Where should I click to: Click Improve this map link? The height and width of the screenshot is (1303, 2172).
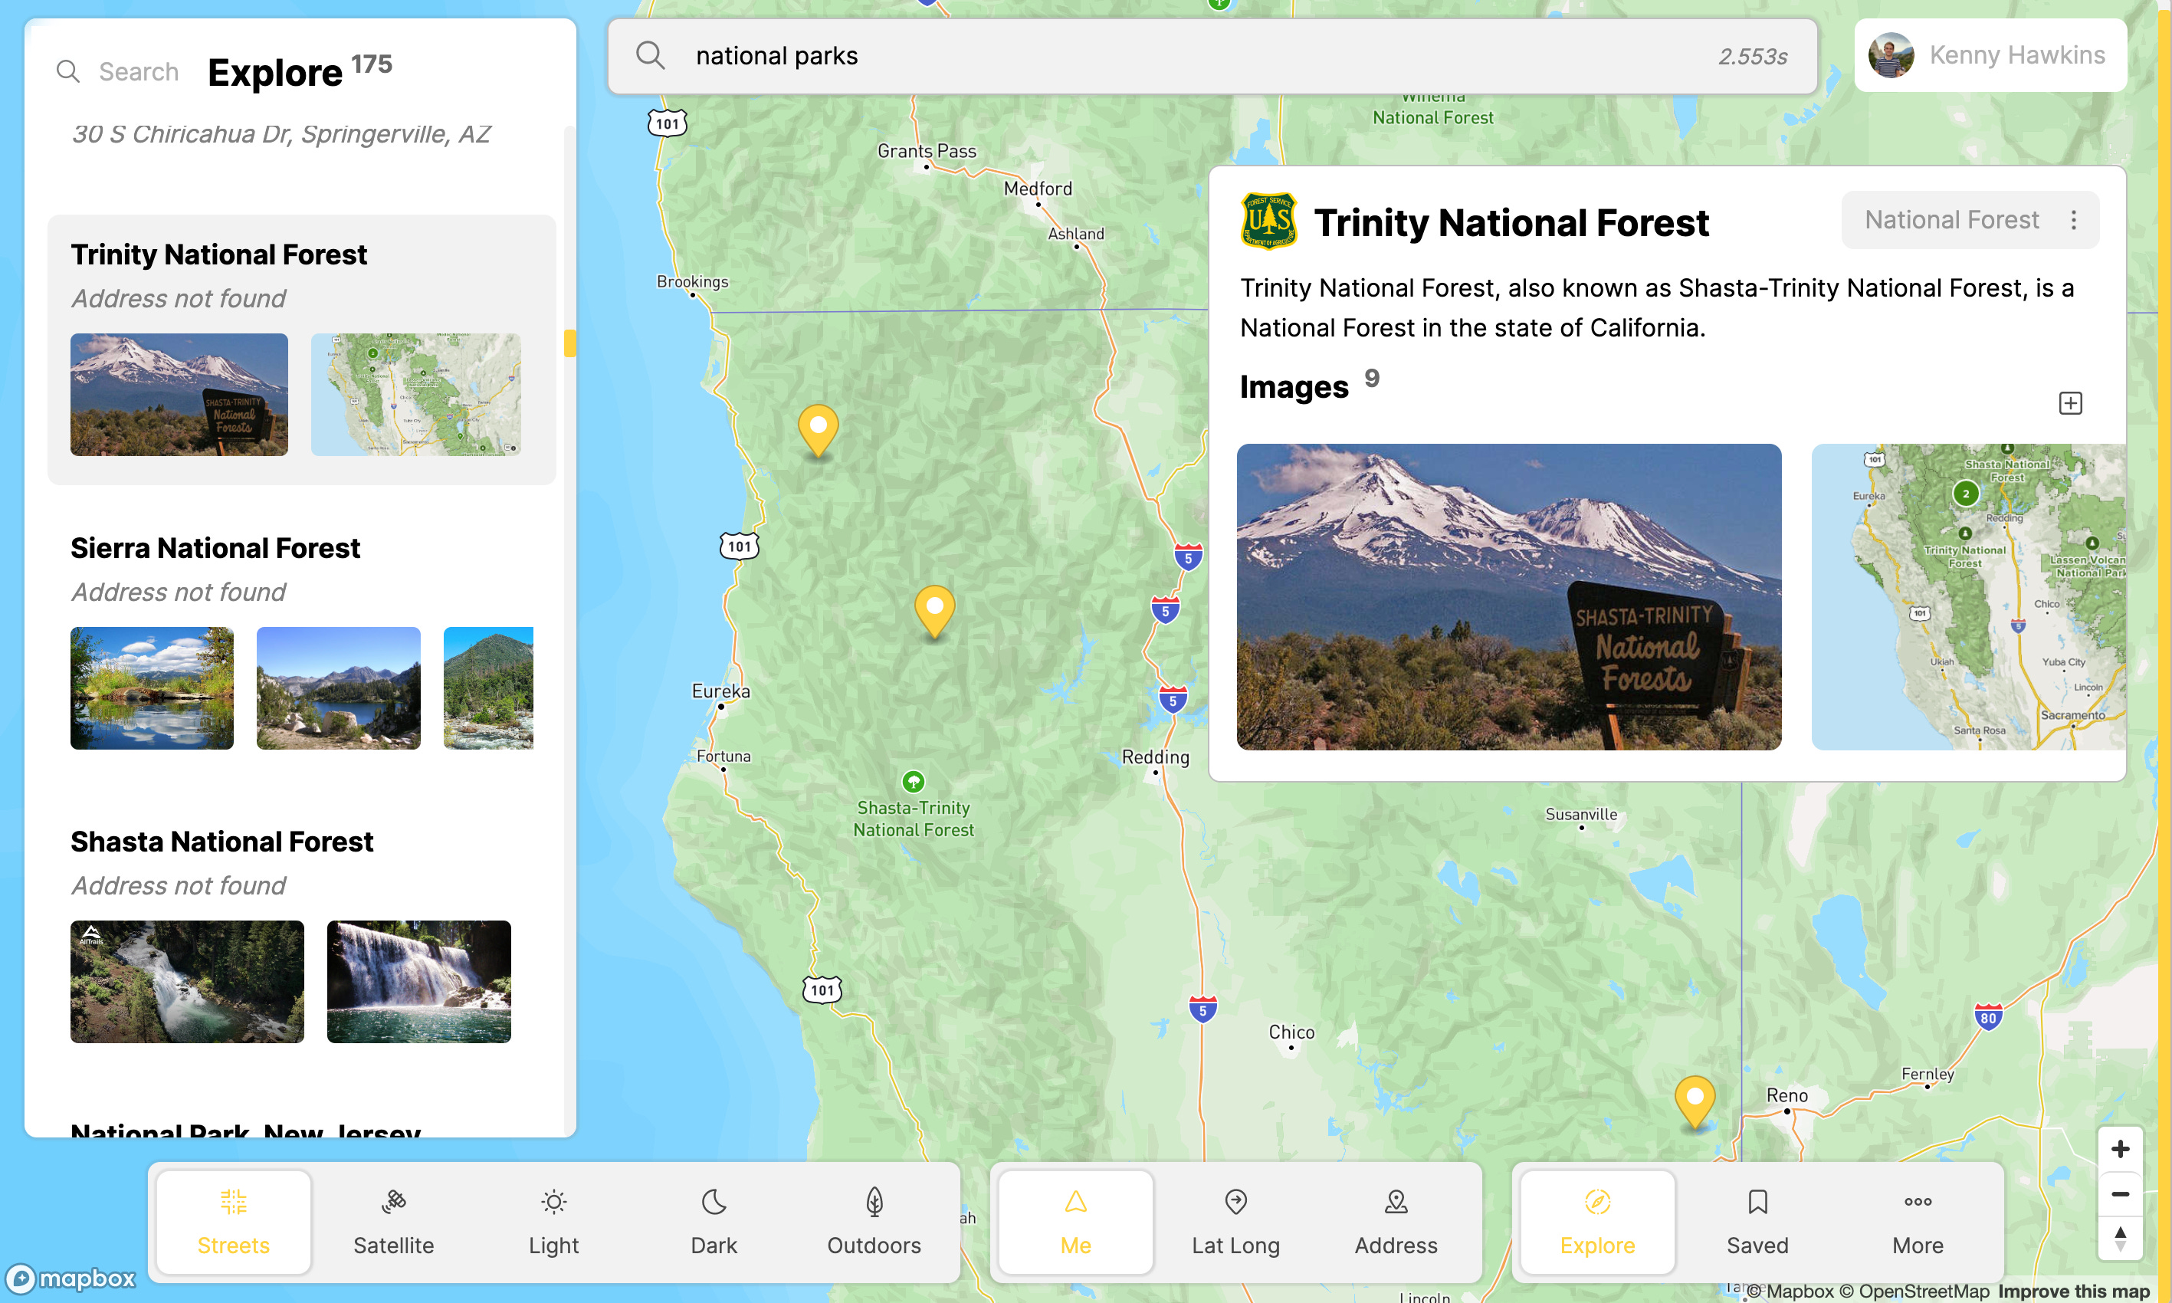[x=2074, y=1291]
